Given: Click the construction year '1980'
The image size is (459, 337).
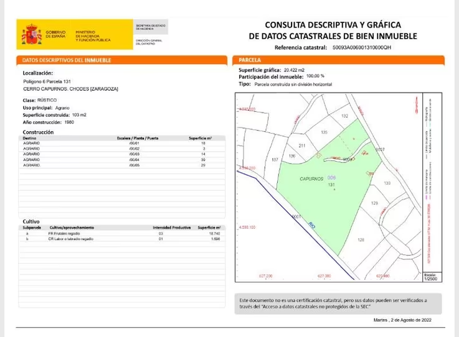Looking at the screenshot, I should pos(69,122).
